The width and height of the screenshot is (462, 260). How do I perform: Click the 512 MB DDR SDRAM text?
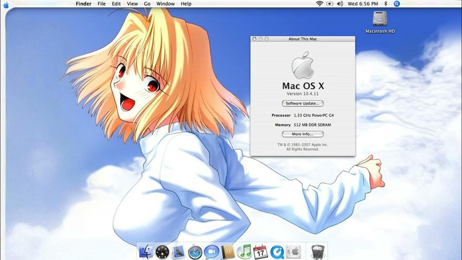click(x=312, y=125)
